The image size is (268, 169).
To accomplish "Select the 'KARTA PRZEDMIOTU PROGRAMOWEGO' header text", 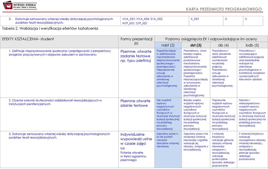I will pyautogui.click(x=224, y=9).
